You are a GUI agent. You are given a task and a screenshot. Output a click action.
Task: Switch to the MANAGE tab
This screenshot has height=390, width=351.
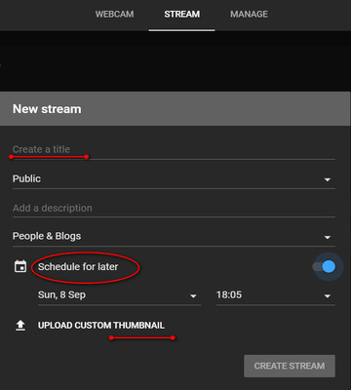pos(249,15)
